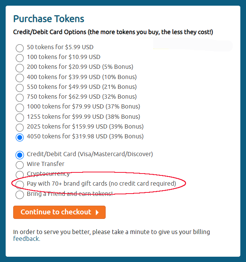The image size is (246, 262).
Task: Select 400 tokens for $39.99 USD
Action: pyautogui.click(x=20, y=78)
